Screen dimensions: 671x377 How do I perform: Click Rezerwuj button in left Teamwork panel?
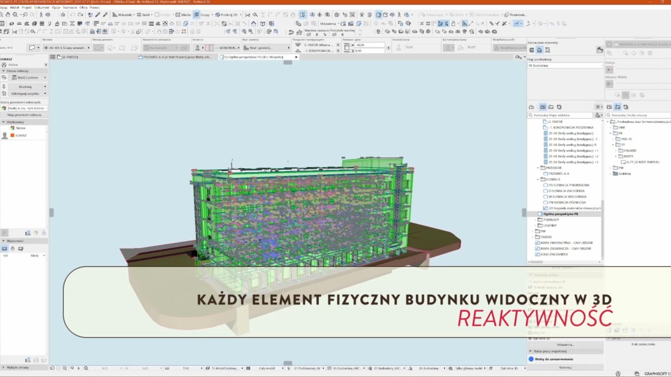pyautogui.click(x=24, y=87)
